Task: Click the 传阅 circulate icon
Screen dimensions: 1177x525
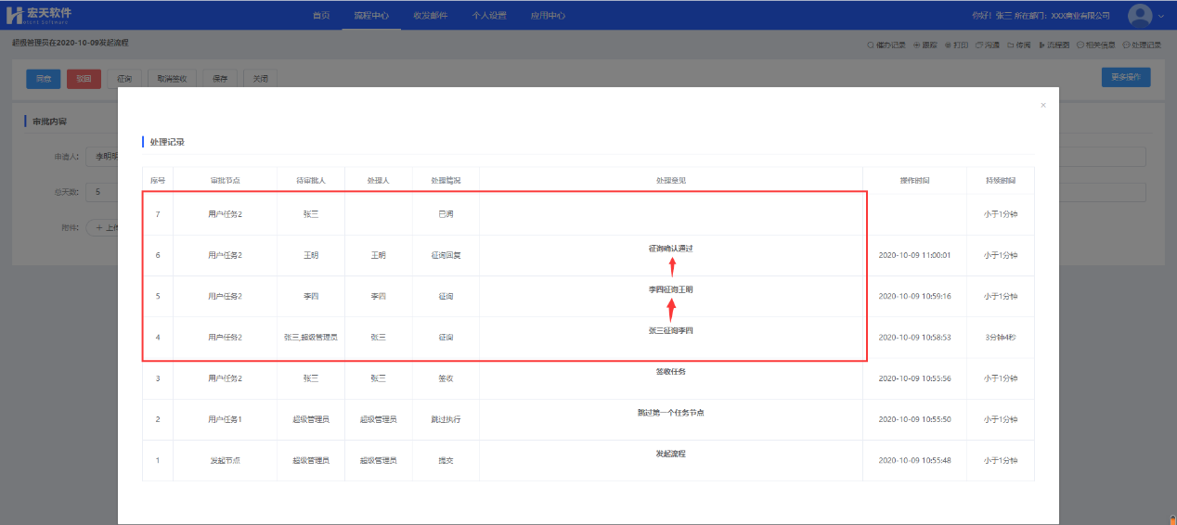Action: 1018,45
